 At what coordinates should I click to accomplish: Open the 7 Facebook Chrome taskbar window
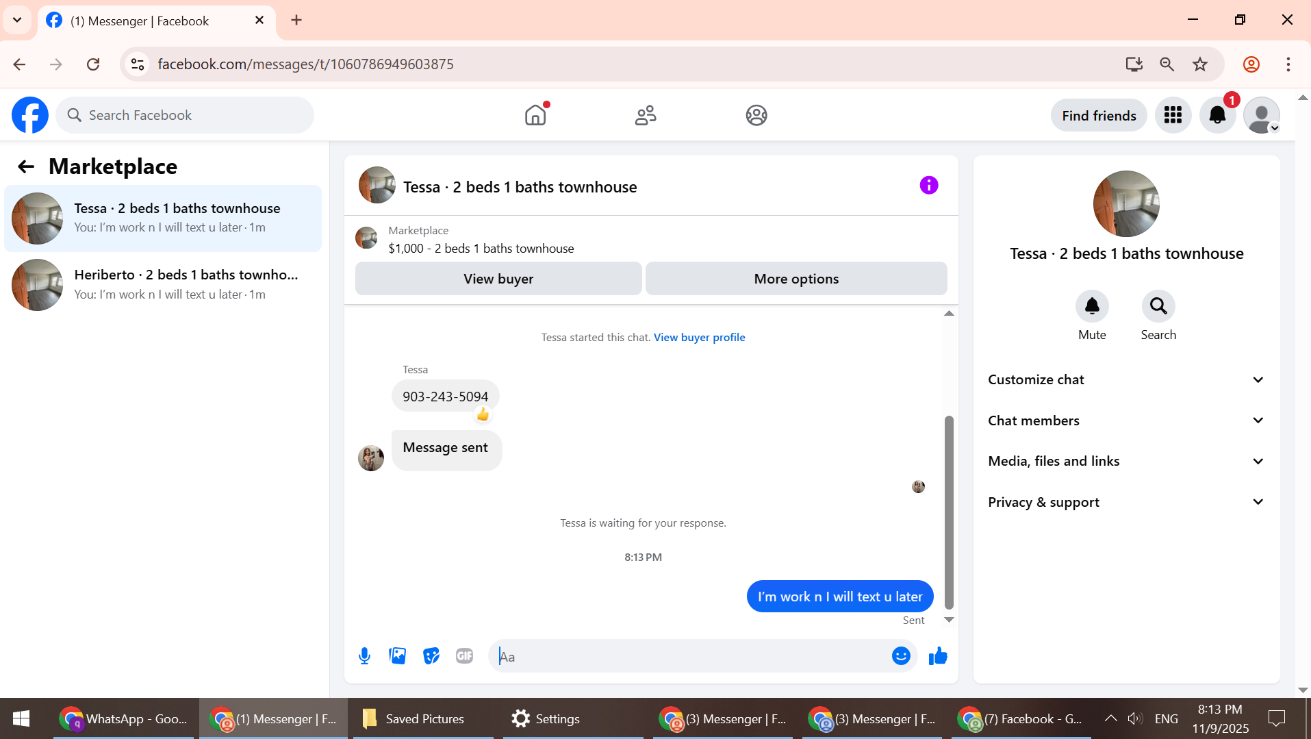pyautogui.click(x=1021, y=718)
